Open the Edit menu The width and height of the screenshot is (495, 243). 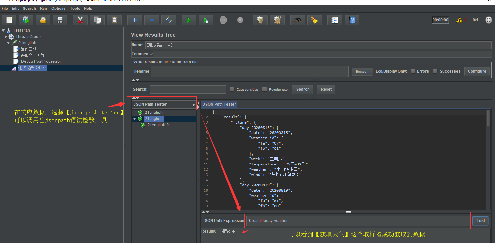click(15, 9)
